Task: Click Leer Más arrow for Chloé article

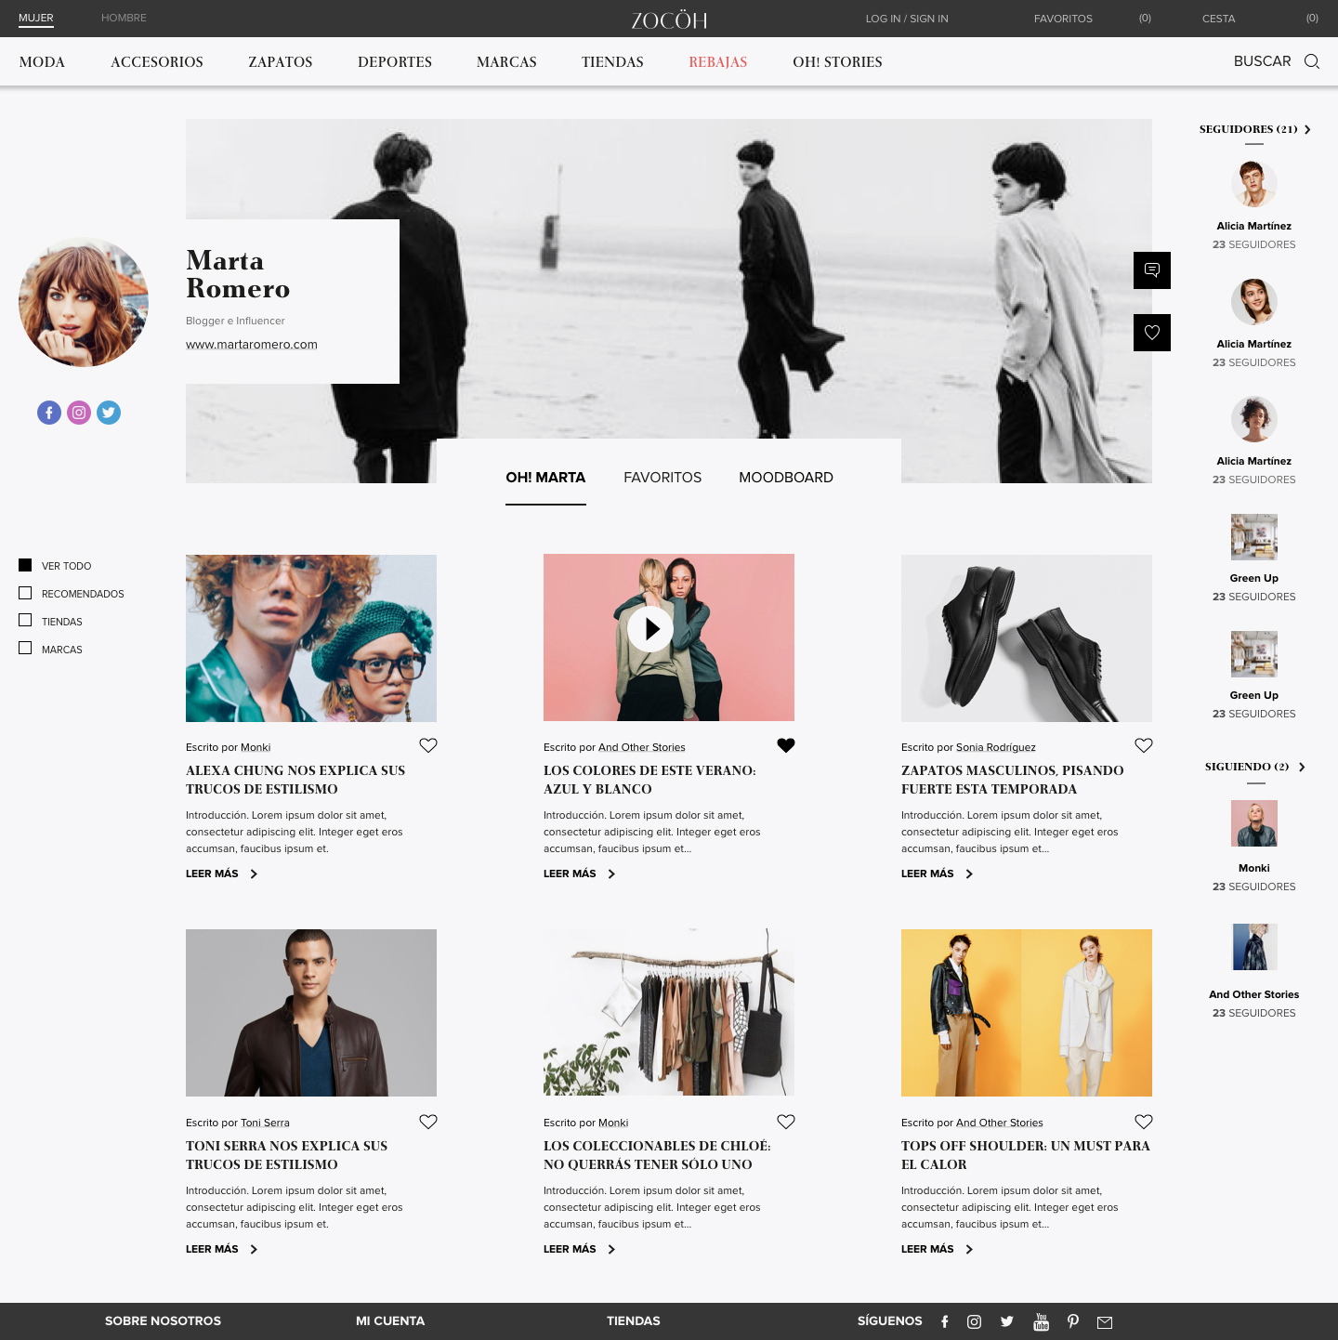Action: 611,1249
